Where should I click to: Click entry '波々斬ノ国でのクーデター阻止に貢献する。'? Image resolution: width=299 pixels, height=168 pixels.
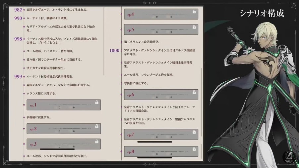click(x=54, y=60)
